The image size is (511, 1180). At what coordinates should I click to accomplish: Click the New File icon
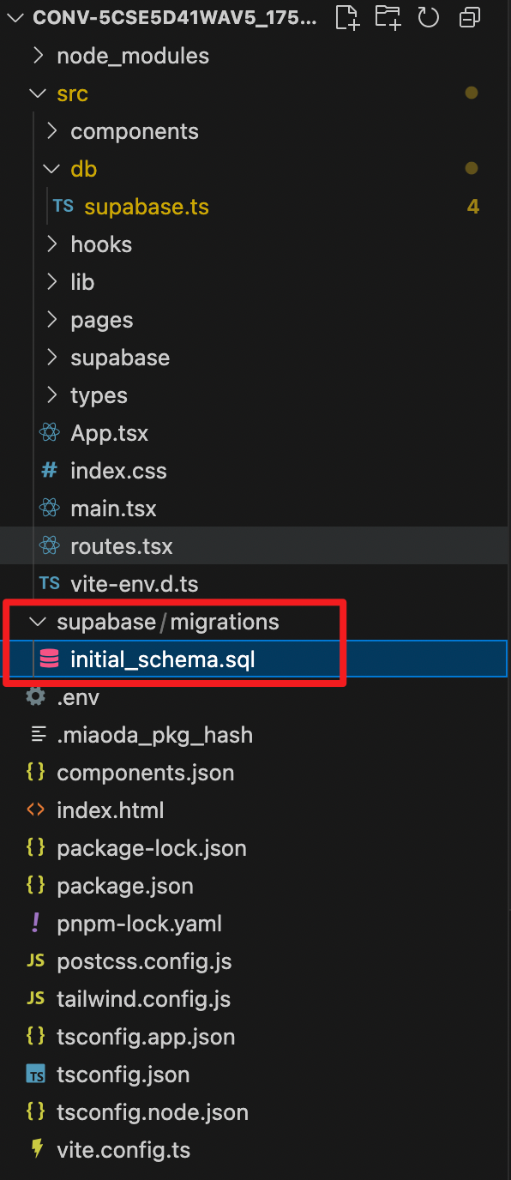pos(346,17)
